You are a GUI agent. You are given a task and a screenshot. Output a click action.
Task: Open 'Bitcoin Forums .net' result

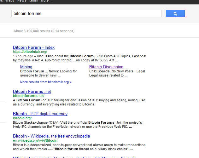(x=32, y=91)
